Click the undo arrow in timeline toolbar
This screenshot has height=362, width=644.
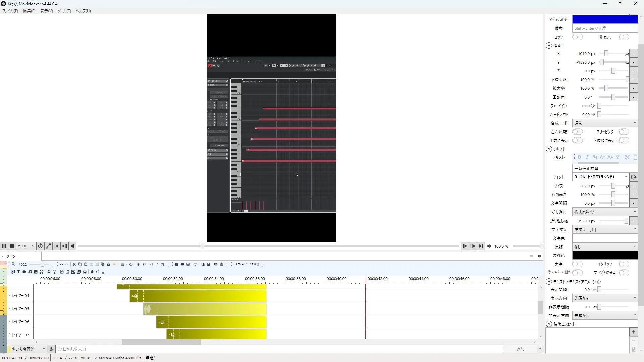(61, 264)
